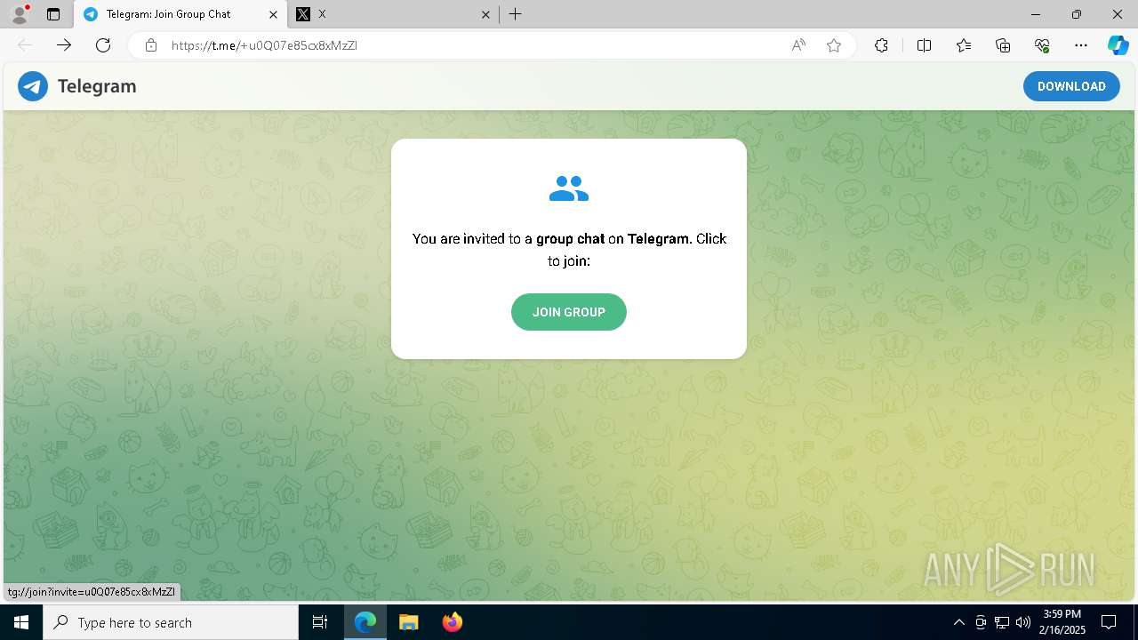
Task: Open the Copilot sidebar icon
Action: 1118,45
